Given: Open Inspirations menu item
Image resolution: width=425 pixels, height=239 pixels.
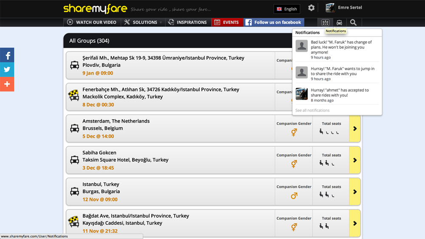Looking at the screenshot, I should (188, 22).
